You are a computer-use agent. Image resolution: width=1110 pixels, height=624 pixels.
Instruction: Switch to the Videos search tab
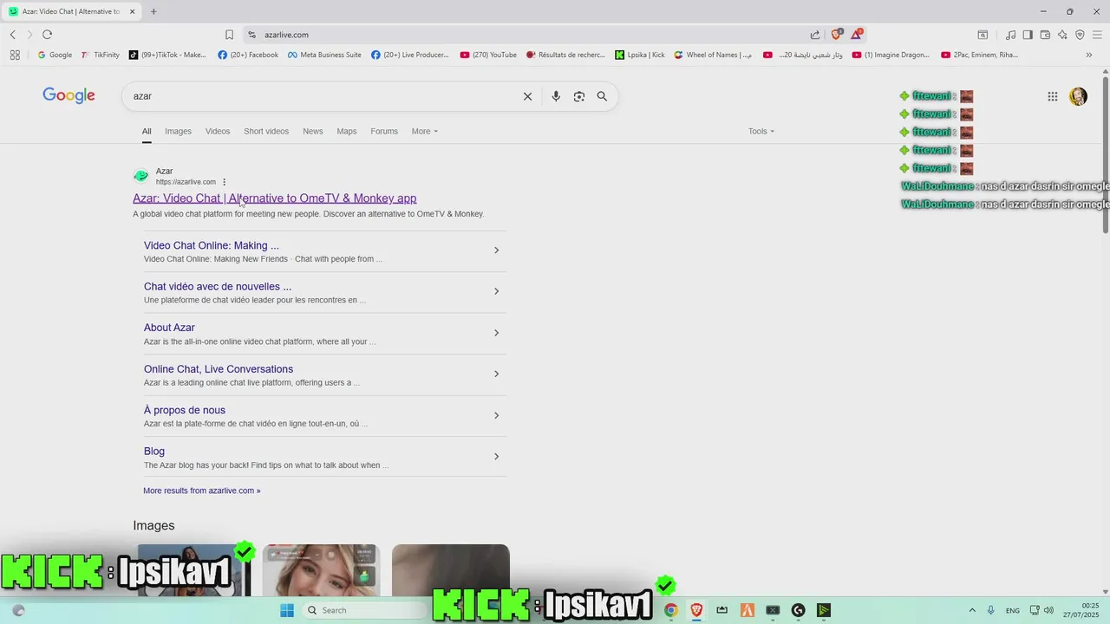(218, 131)
